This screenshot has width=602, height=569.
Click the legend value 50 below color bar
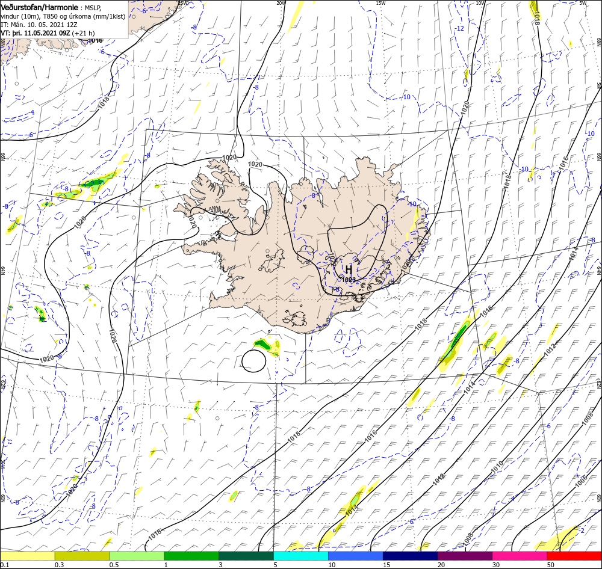click(551, 565)
